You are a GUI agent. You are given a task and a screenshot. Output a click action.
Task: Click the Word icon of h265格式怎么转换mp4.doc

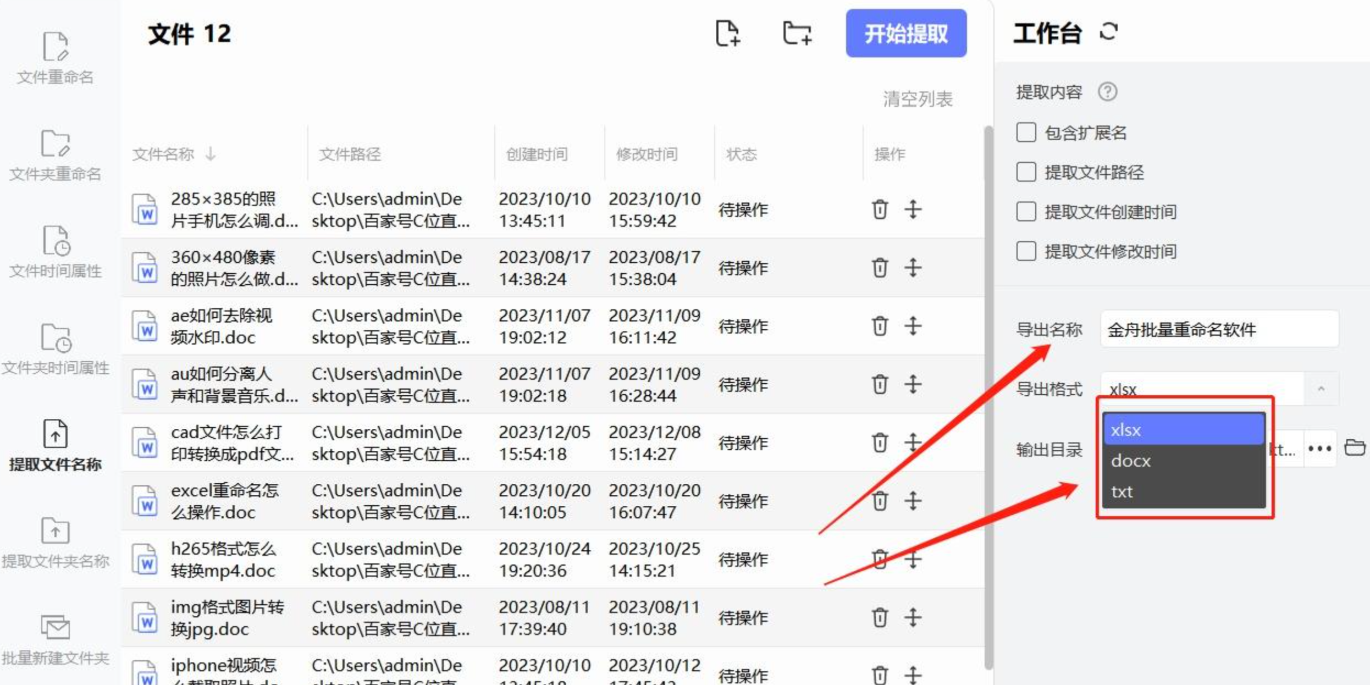coord(145,560)
